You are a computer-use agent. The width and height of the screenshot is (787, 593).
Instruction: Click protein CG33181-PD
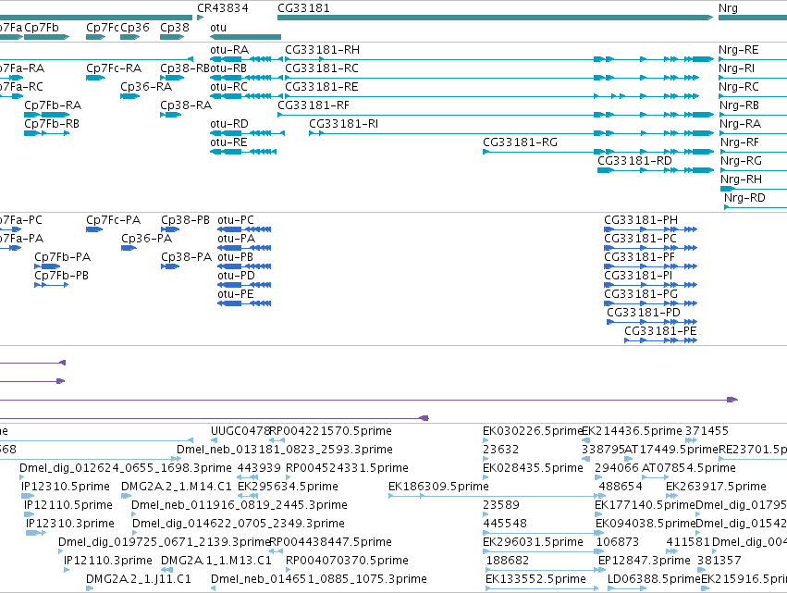pos(652,322)
